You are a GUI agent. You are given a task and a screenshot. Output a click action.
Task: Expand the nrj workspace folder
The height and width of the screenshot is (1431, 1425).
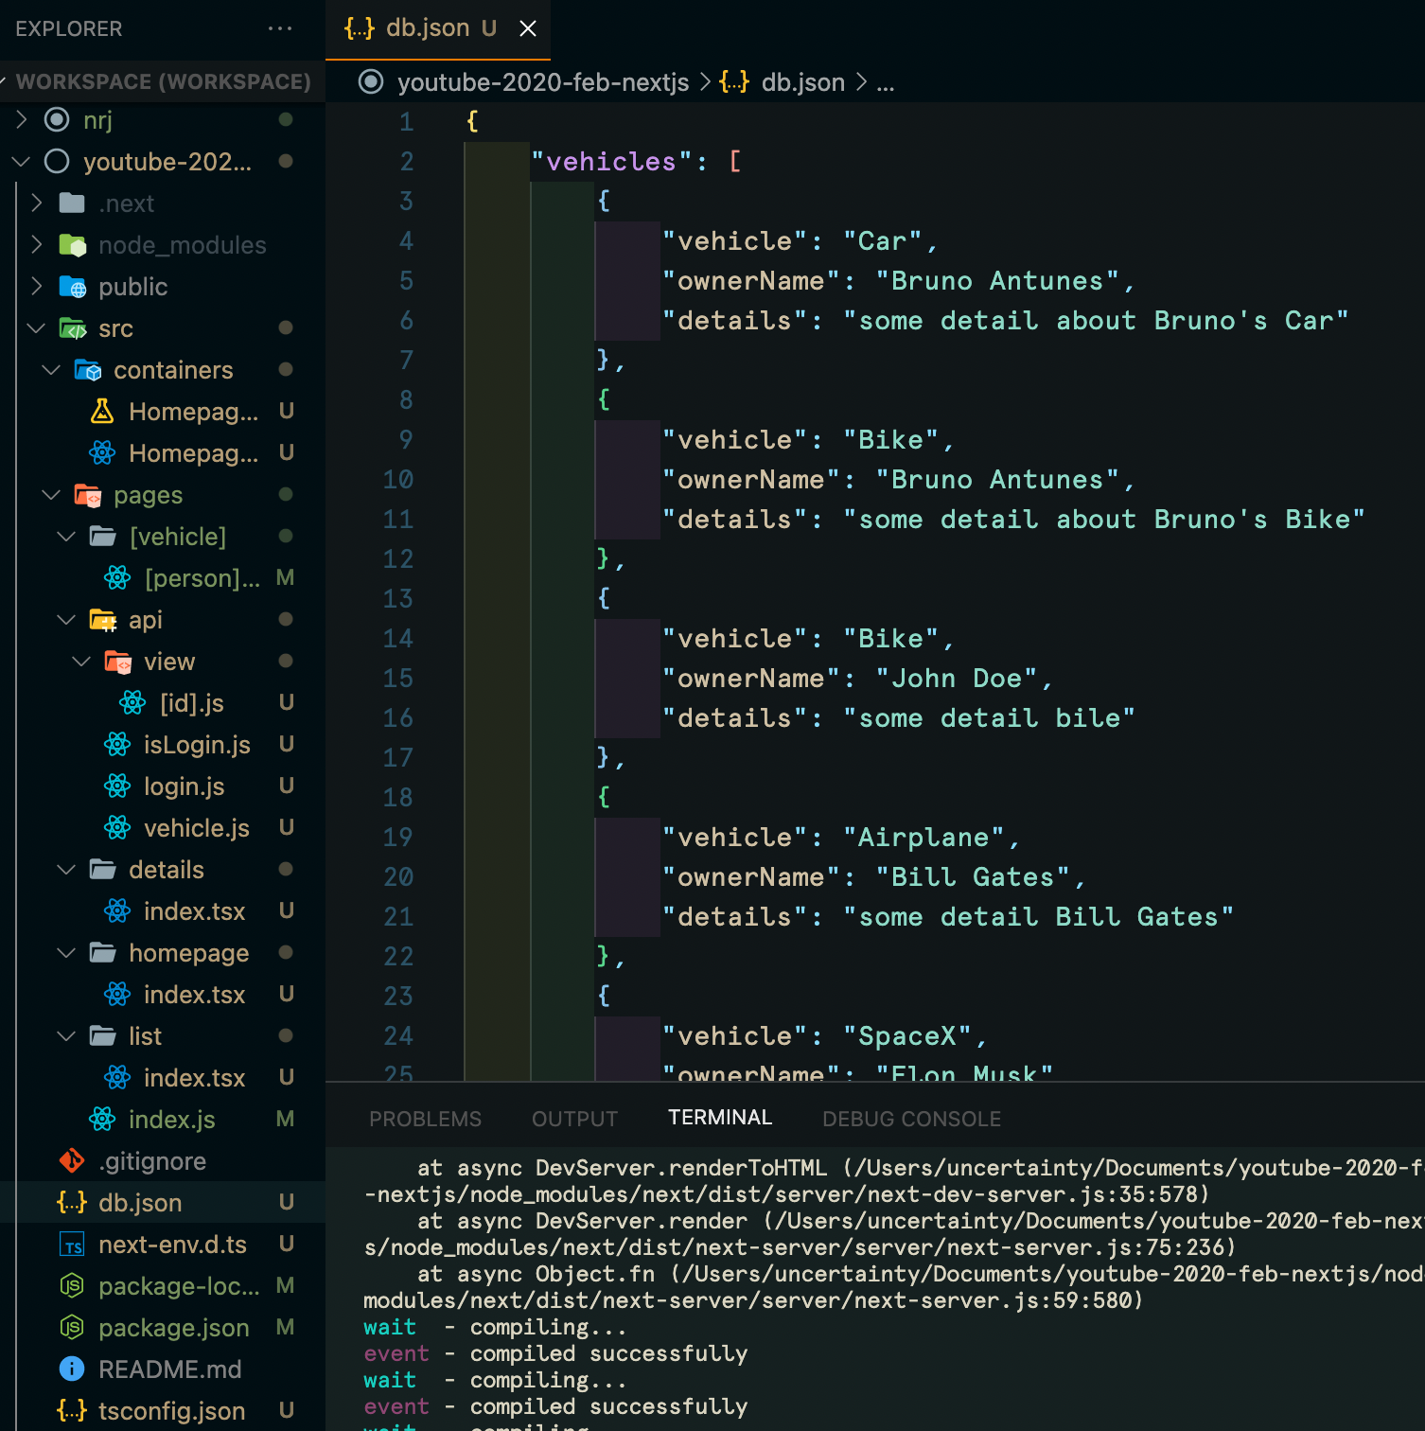(x=22, y=119)
